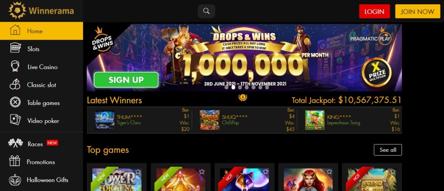Click the green SIGN UP banner button
The height and width of the screenshot is (191, 444).
click(126, 80)
